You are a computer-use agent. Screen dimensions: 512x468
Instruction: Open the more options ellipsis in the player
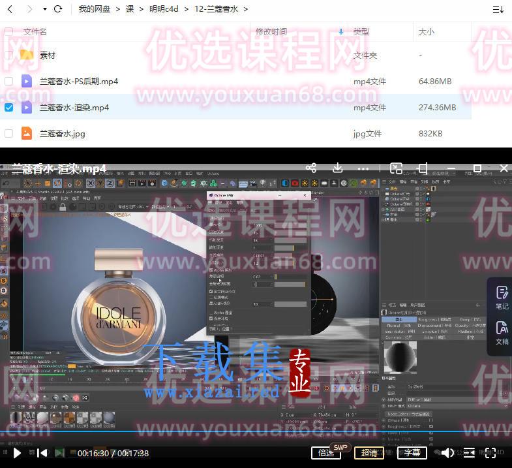tap(363, 168)
